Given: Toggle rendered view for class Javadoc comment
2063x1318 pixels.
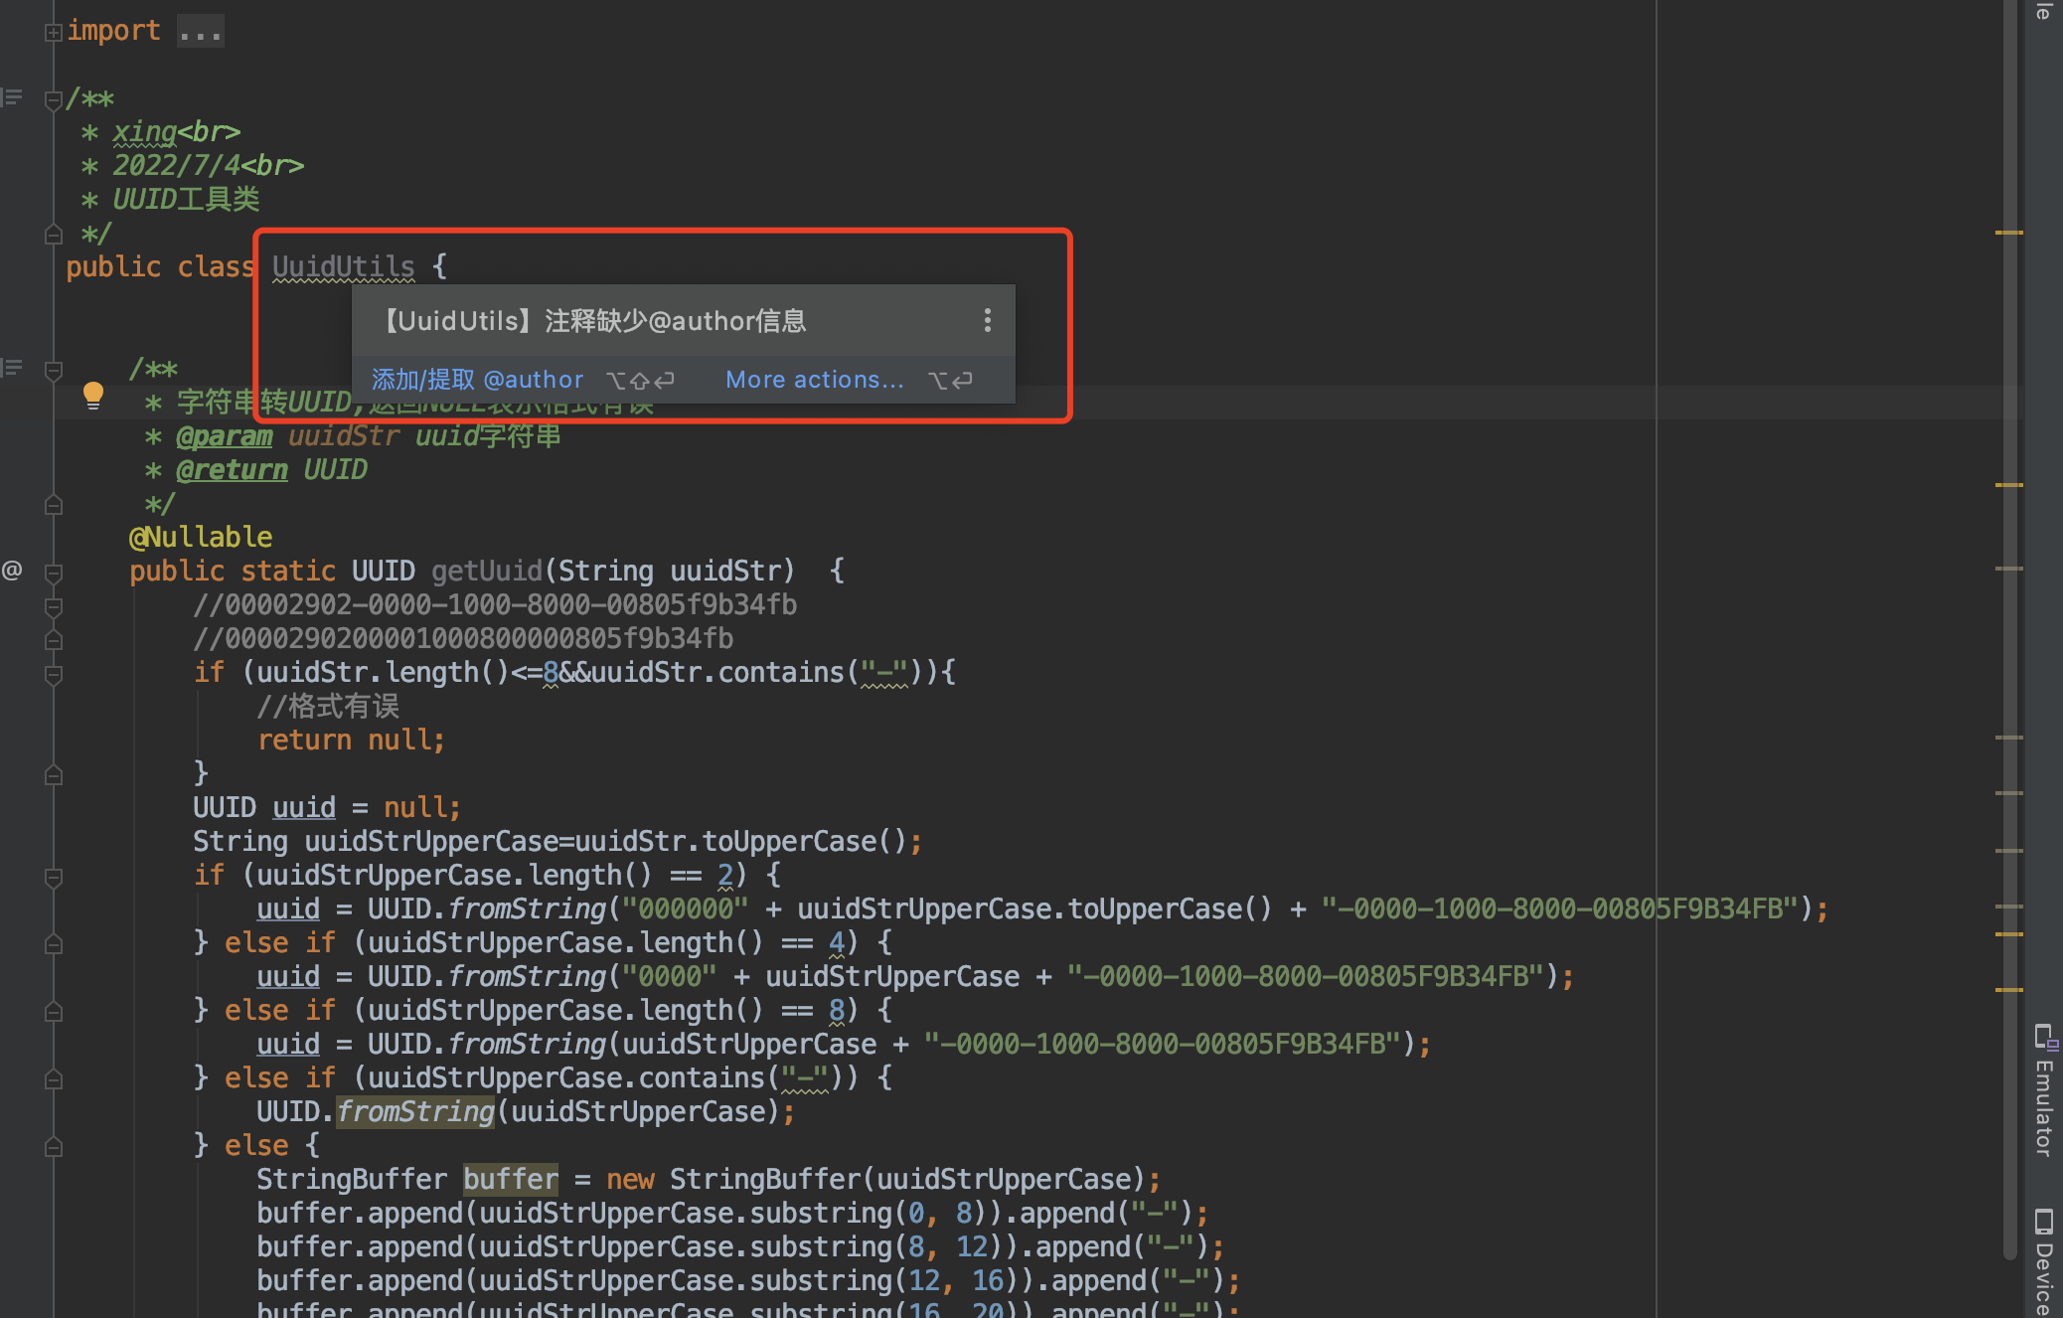Looking at the screenshot, I should [12, 97].
